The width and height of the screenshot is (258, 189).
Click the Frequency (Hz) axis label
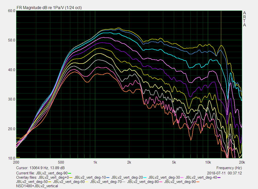[229, 168]
